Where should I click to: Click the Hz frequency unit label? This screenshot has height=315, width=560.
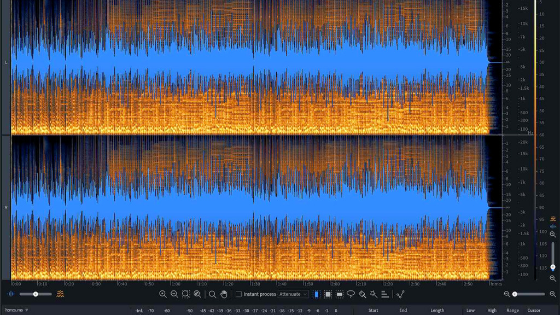(530, 133)
